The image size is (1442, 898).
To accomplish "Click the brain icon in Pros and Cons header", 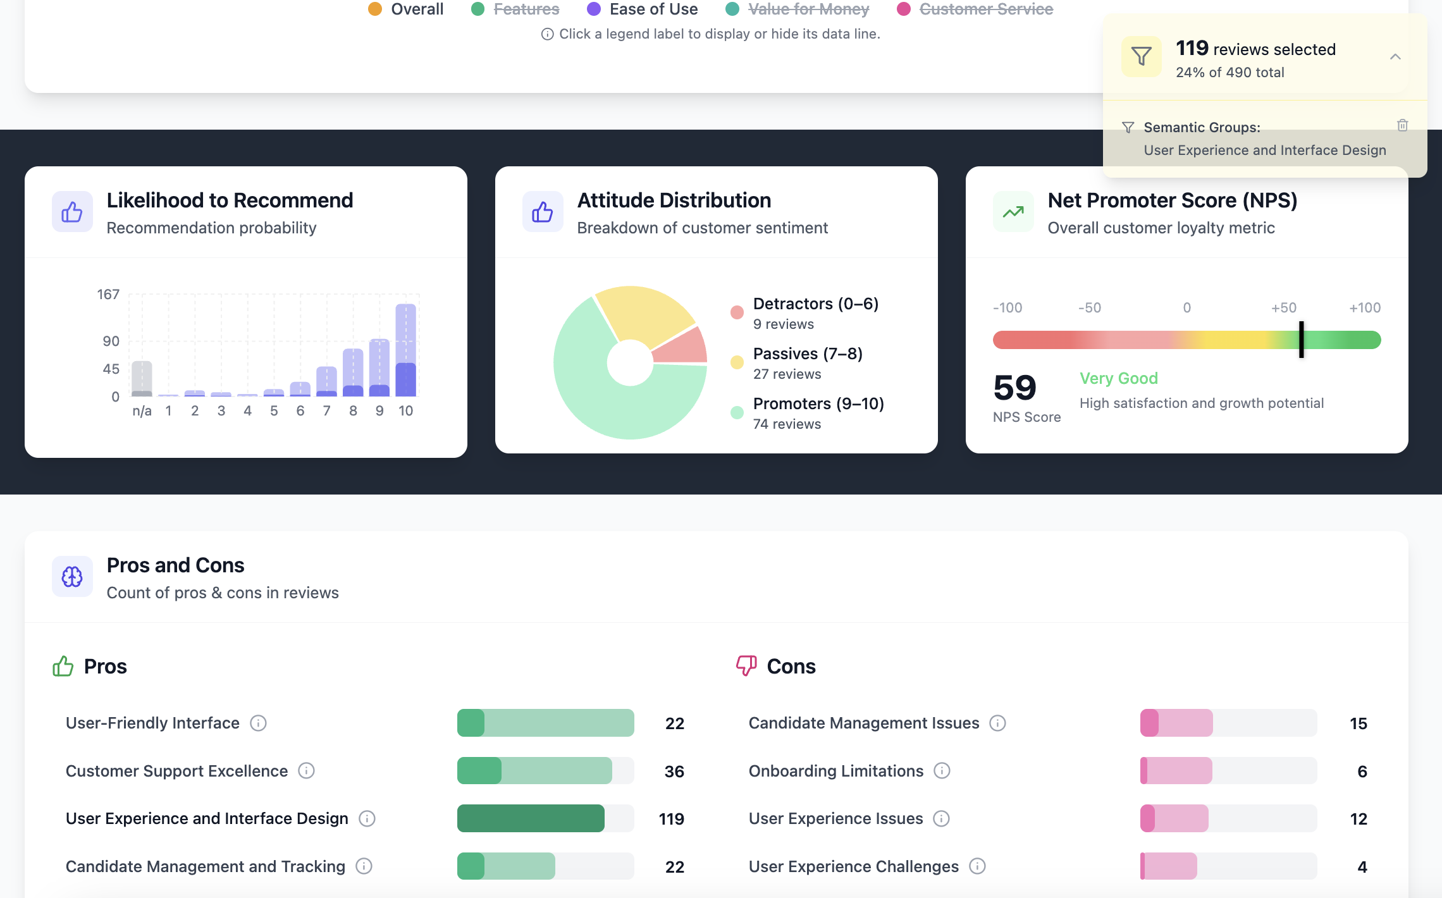I will click(x=72, y=577).
